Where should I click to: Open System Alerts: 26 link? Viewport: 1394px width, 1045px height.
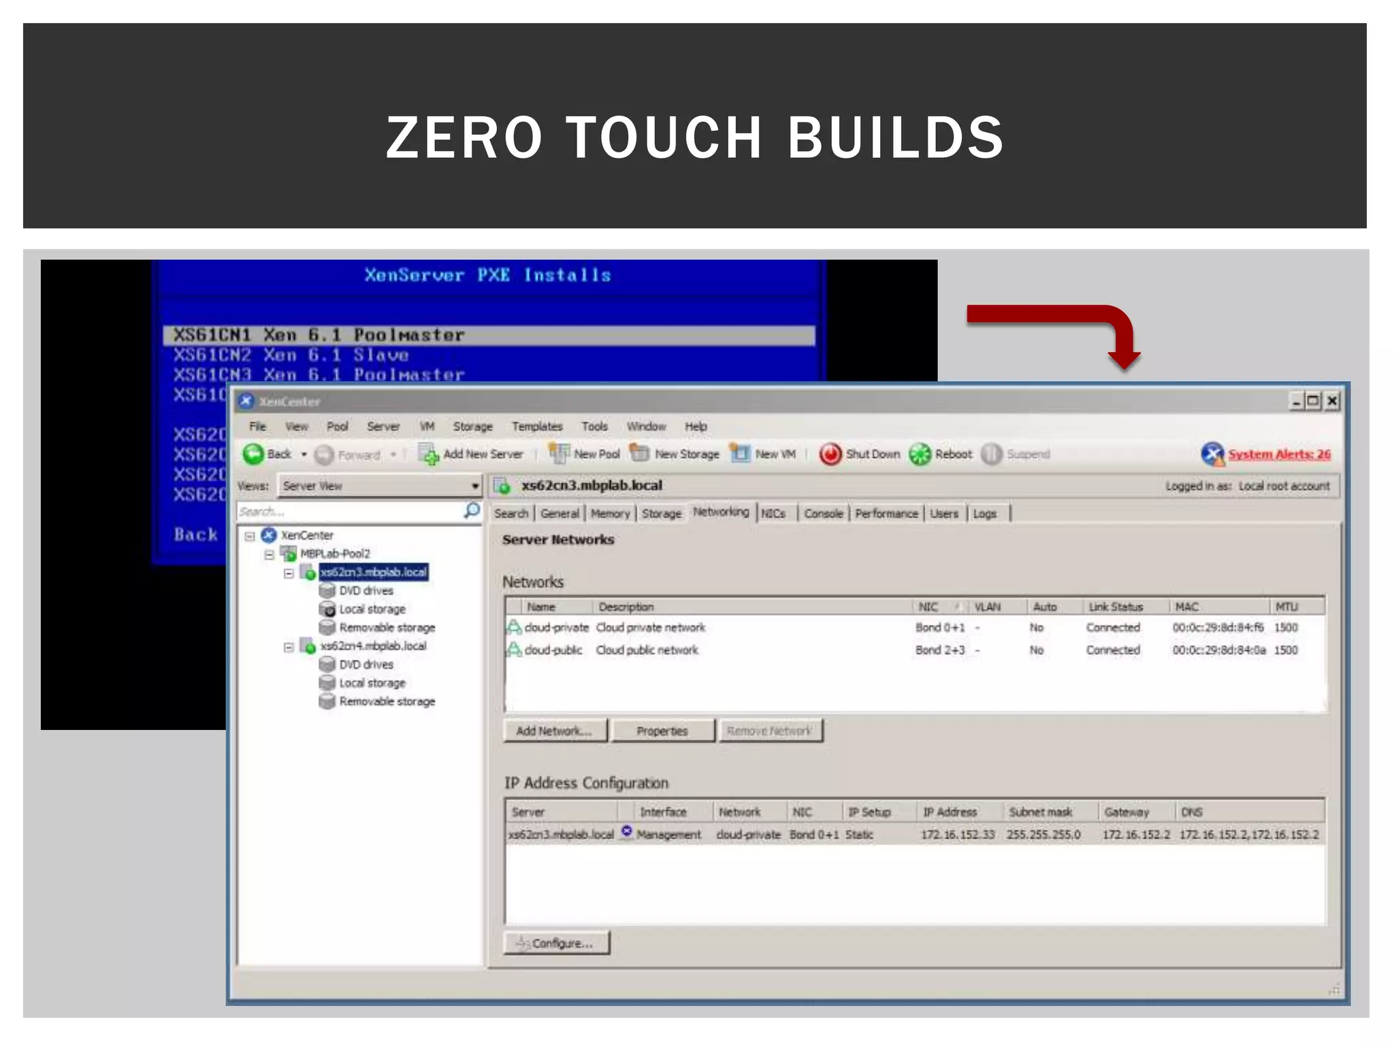(x=1279, y=454)
